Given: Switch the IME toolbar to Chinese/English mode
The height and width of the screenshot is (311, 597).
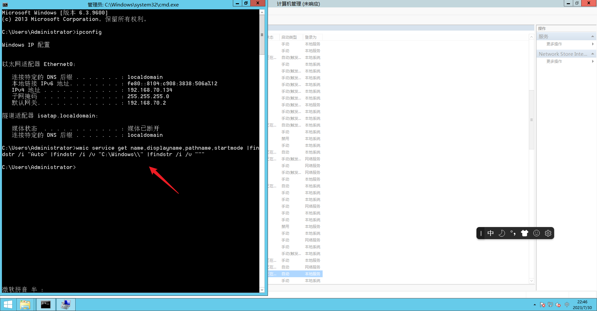Looking at the screenshot, I should (x=491, y=233).
